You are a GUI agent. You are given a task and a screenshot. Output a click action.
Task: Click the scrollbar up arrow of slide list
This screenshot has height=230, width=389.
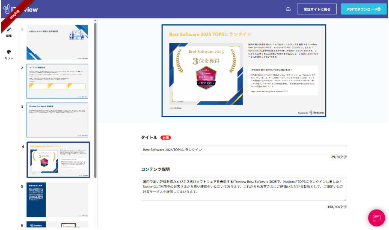pyautogui.click(x=95, y=21)
